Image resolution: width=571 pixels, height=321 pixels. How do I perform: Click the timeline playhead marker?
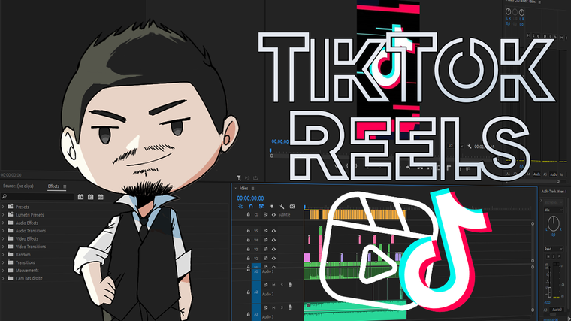[x=304, y=207]
